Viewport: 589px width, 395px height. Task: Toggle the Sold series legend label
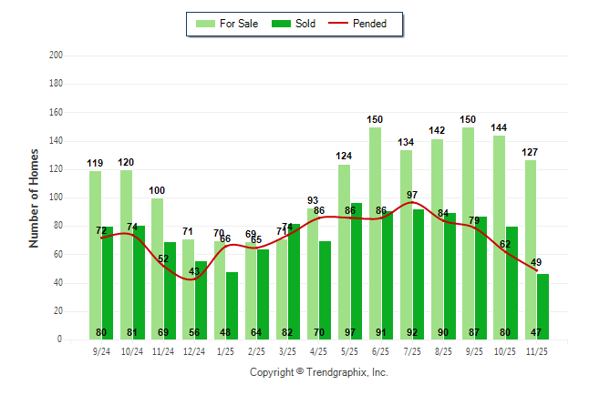coord(305,24)
